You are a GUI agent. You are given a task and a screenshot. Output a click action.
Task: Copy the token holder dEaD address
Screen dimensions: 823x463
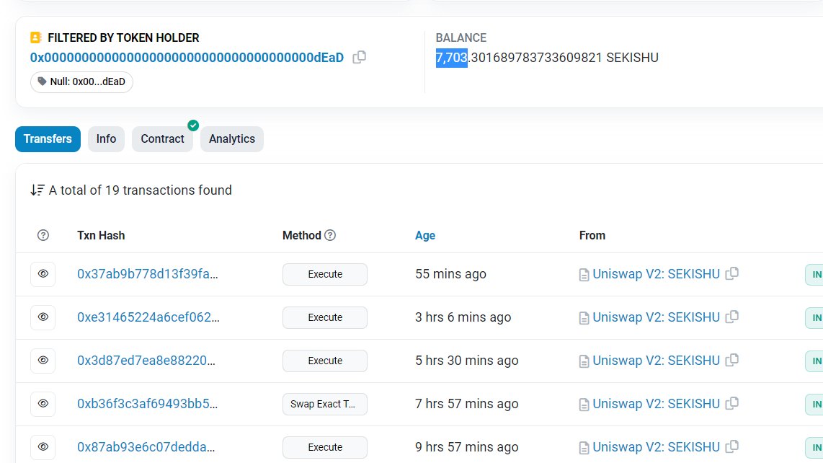tap(359, 57)
